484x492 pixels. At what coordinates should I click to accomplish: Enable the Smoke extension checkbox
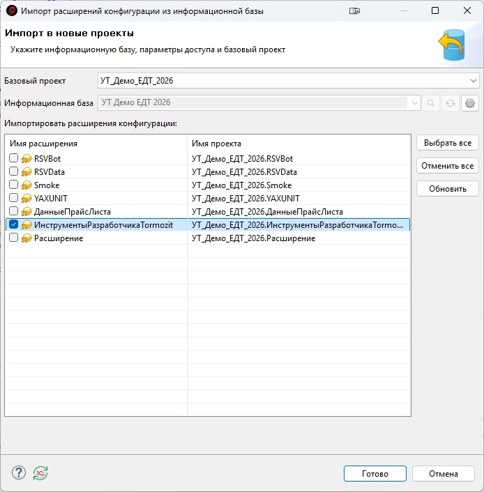pos(13,184)
